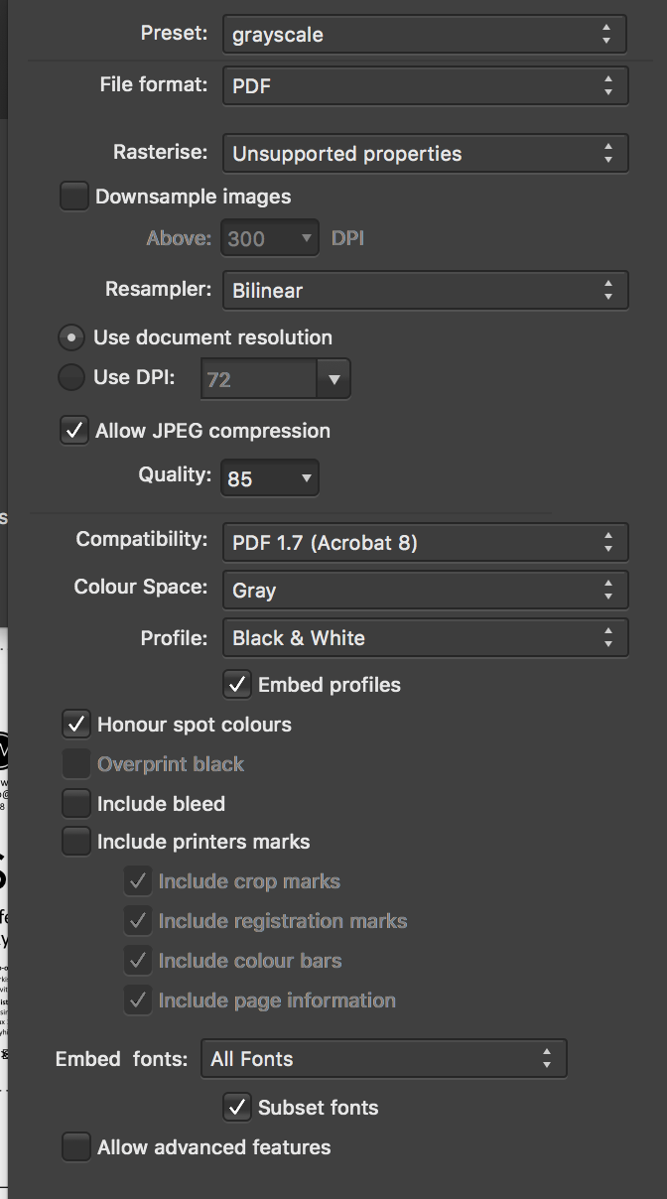Open the Compatibility dropdown

[425, 542]
